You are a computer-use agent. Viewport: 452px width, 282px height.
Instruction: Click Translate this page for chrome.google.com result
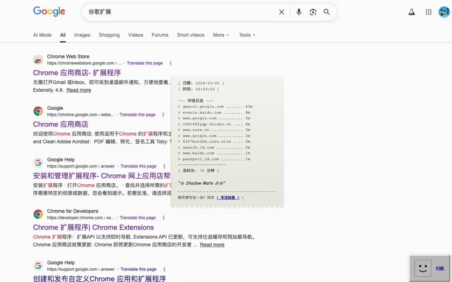tap(137, 115)
